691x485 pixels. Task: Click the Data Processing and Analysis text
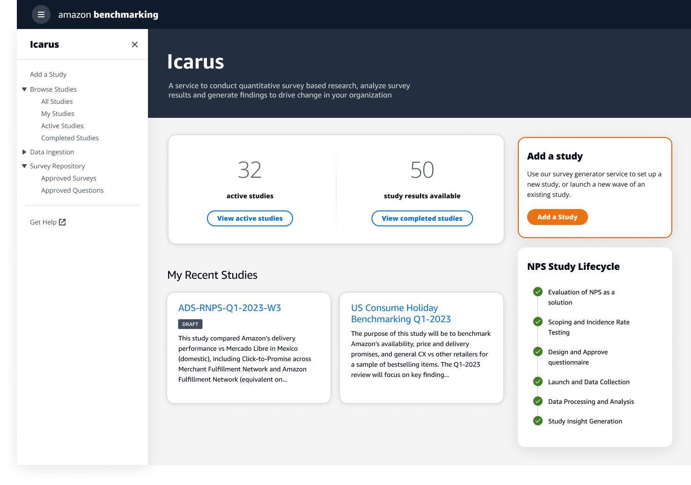click(x=591, y=402)
